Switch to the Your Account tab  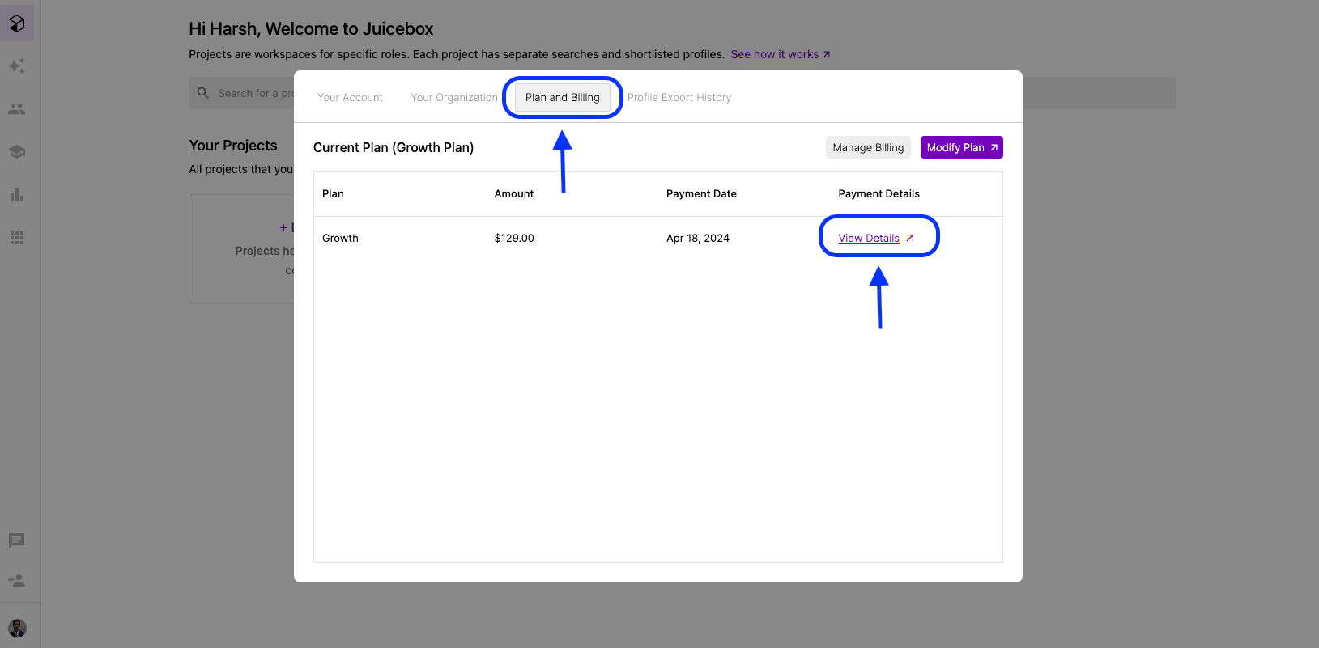click(x=350, y=97)
